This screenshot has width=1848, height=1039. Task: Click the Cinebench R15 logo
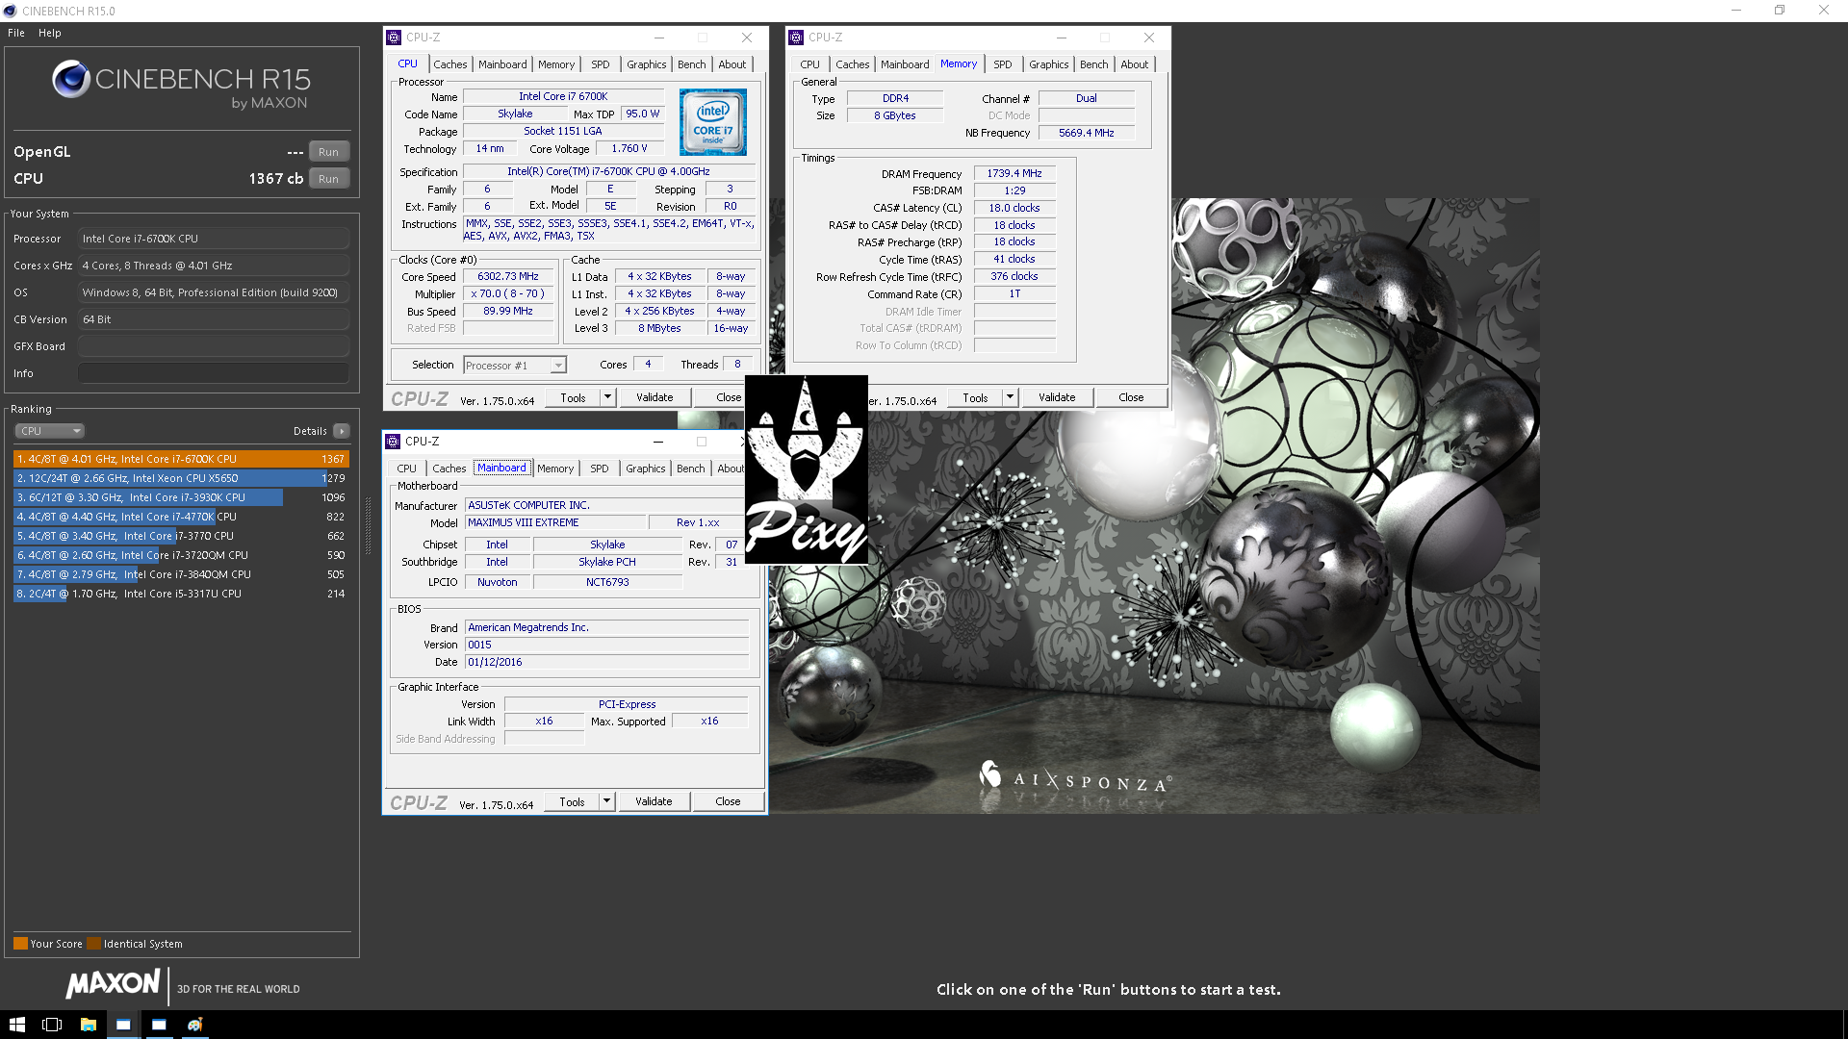(181, 85)
